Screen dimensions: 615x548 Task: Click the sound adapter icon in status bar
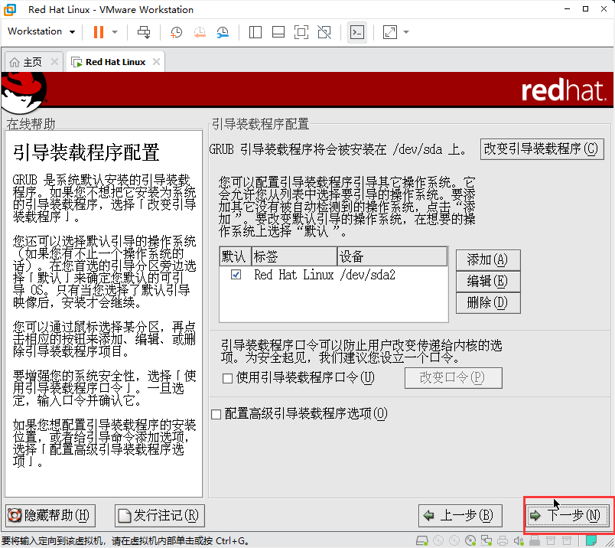[x=519, y=540]
